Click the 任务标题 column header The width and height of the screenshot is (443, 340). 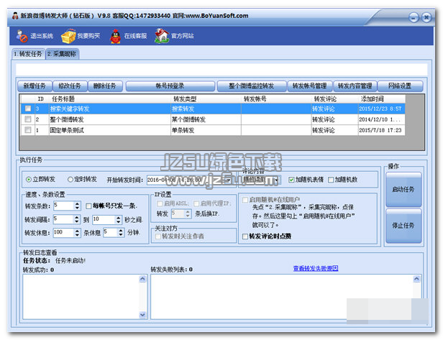pos(109,99)
